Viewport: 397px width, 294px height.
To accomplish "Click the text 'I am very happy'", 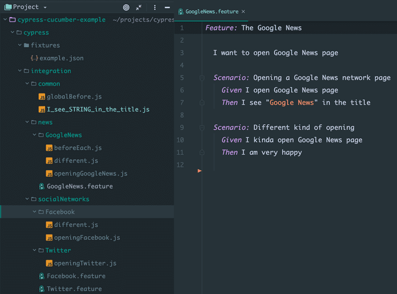I will (271, 153).
